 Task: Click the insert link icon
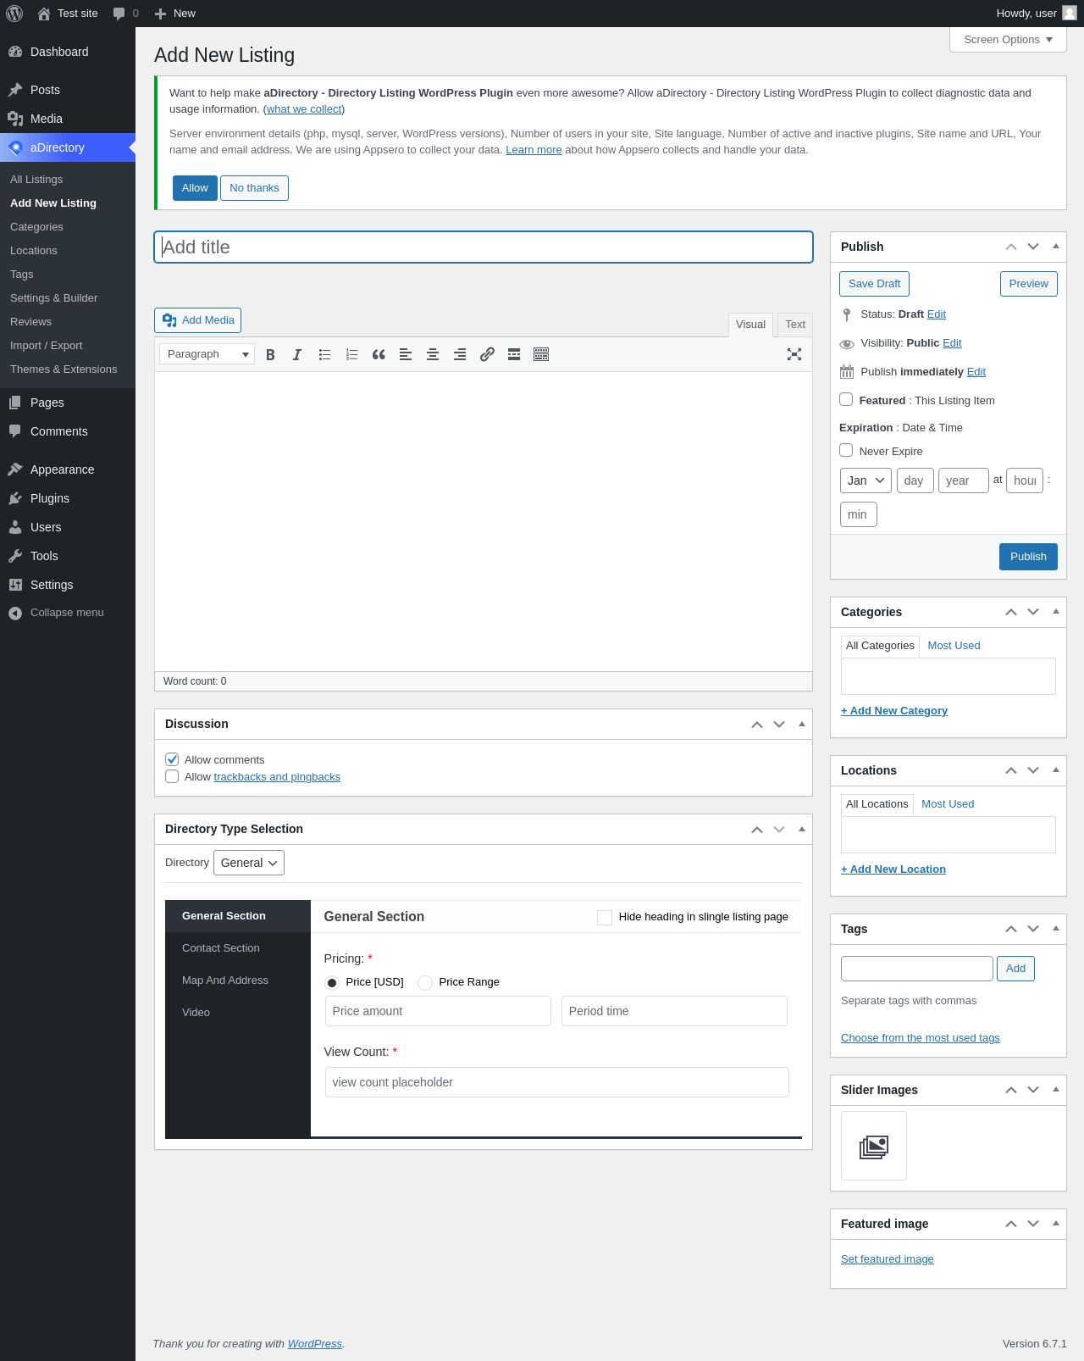[487, 354]
